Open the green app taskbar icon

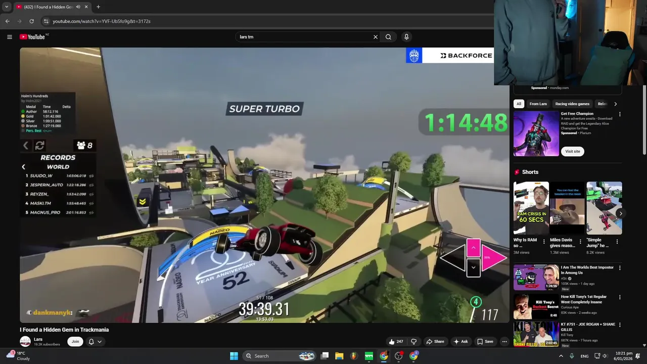click(x=369, y=356)
